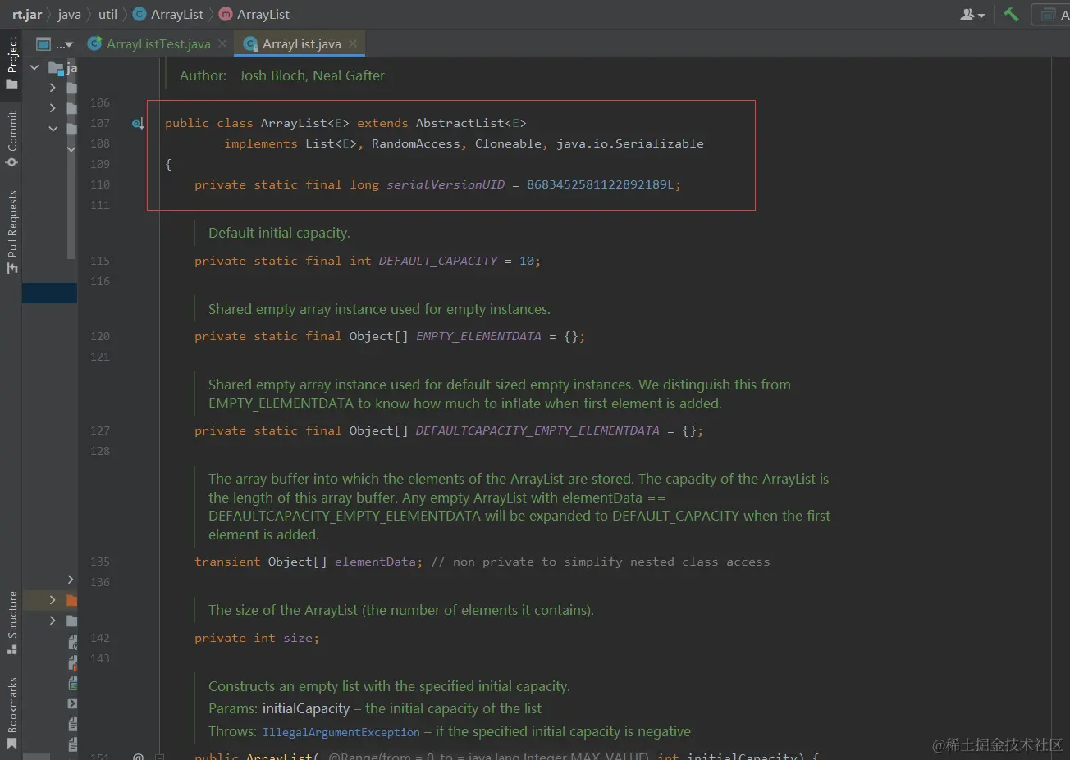
Task: Expand the orange folder node in project tree
Action: point(53,600)
